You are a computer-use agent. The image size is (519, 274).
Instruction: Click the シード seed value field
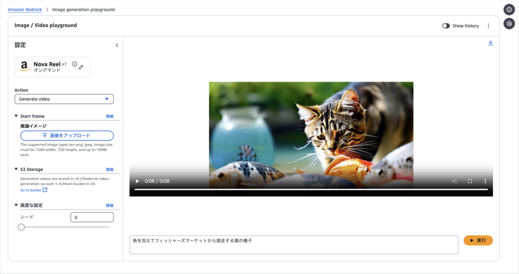92,217
